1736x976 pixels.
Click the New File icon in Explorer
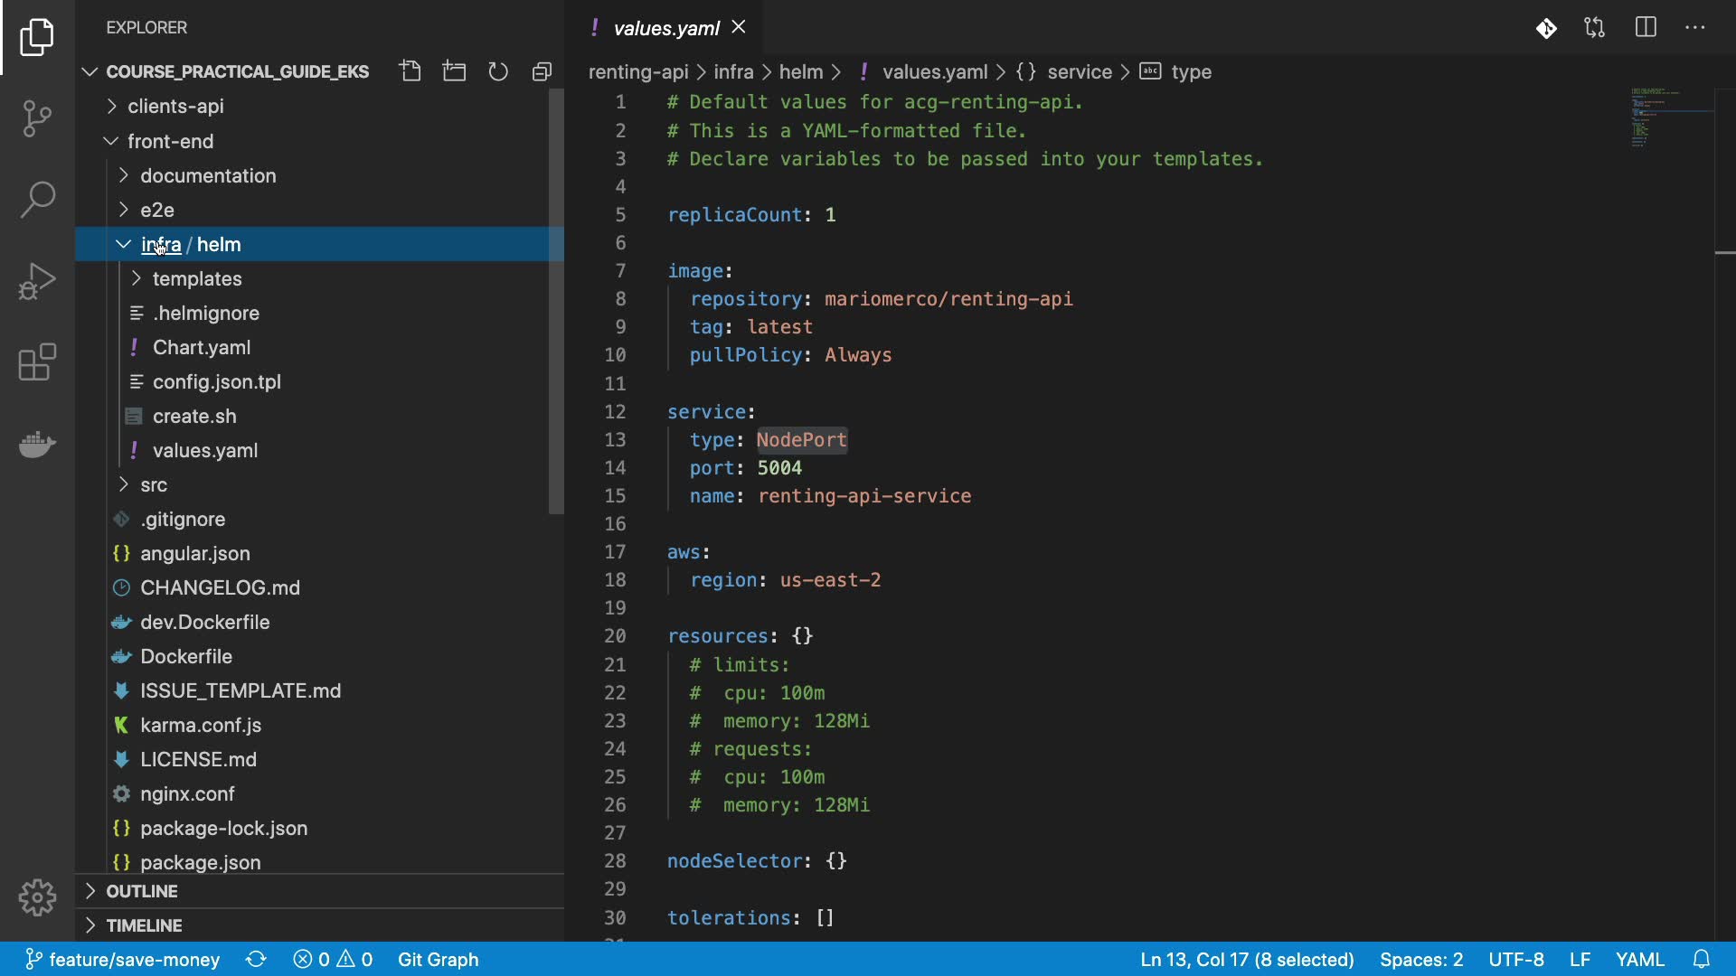pos(410,71)
